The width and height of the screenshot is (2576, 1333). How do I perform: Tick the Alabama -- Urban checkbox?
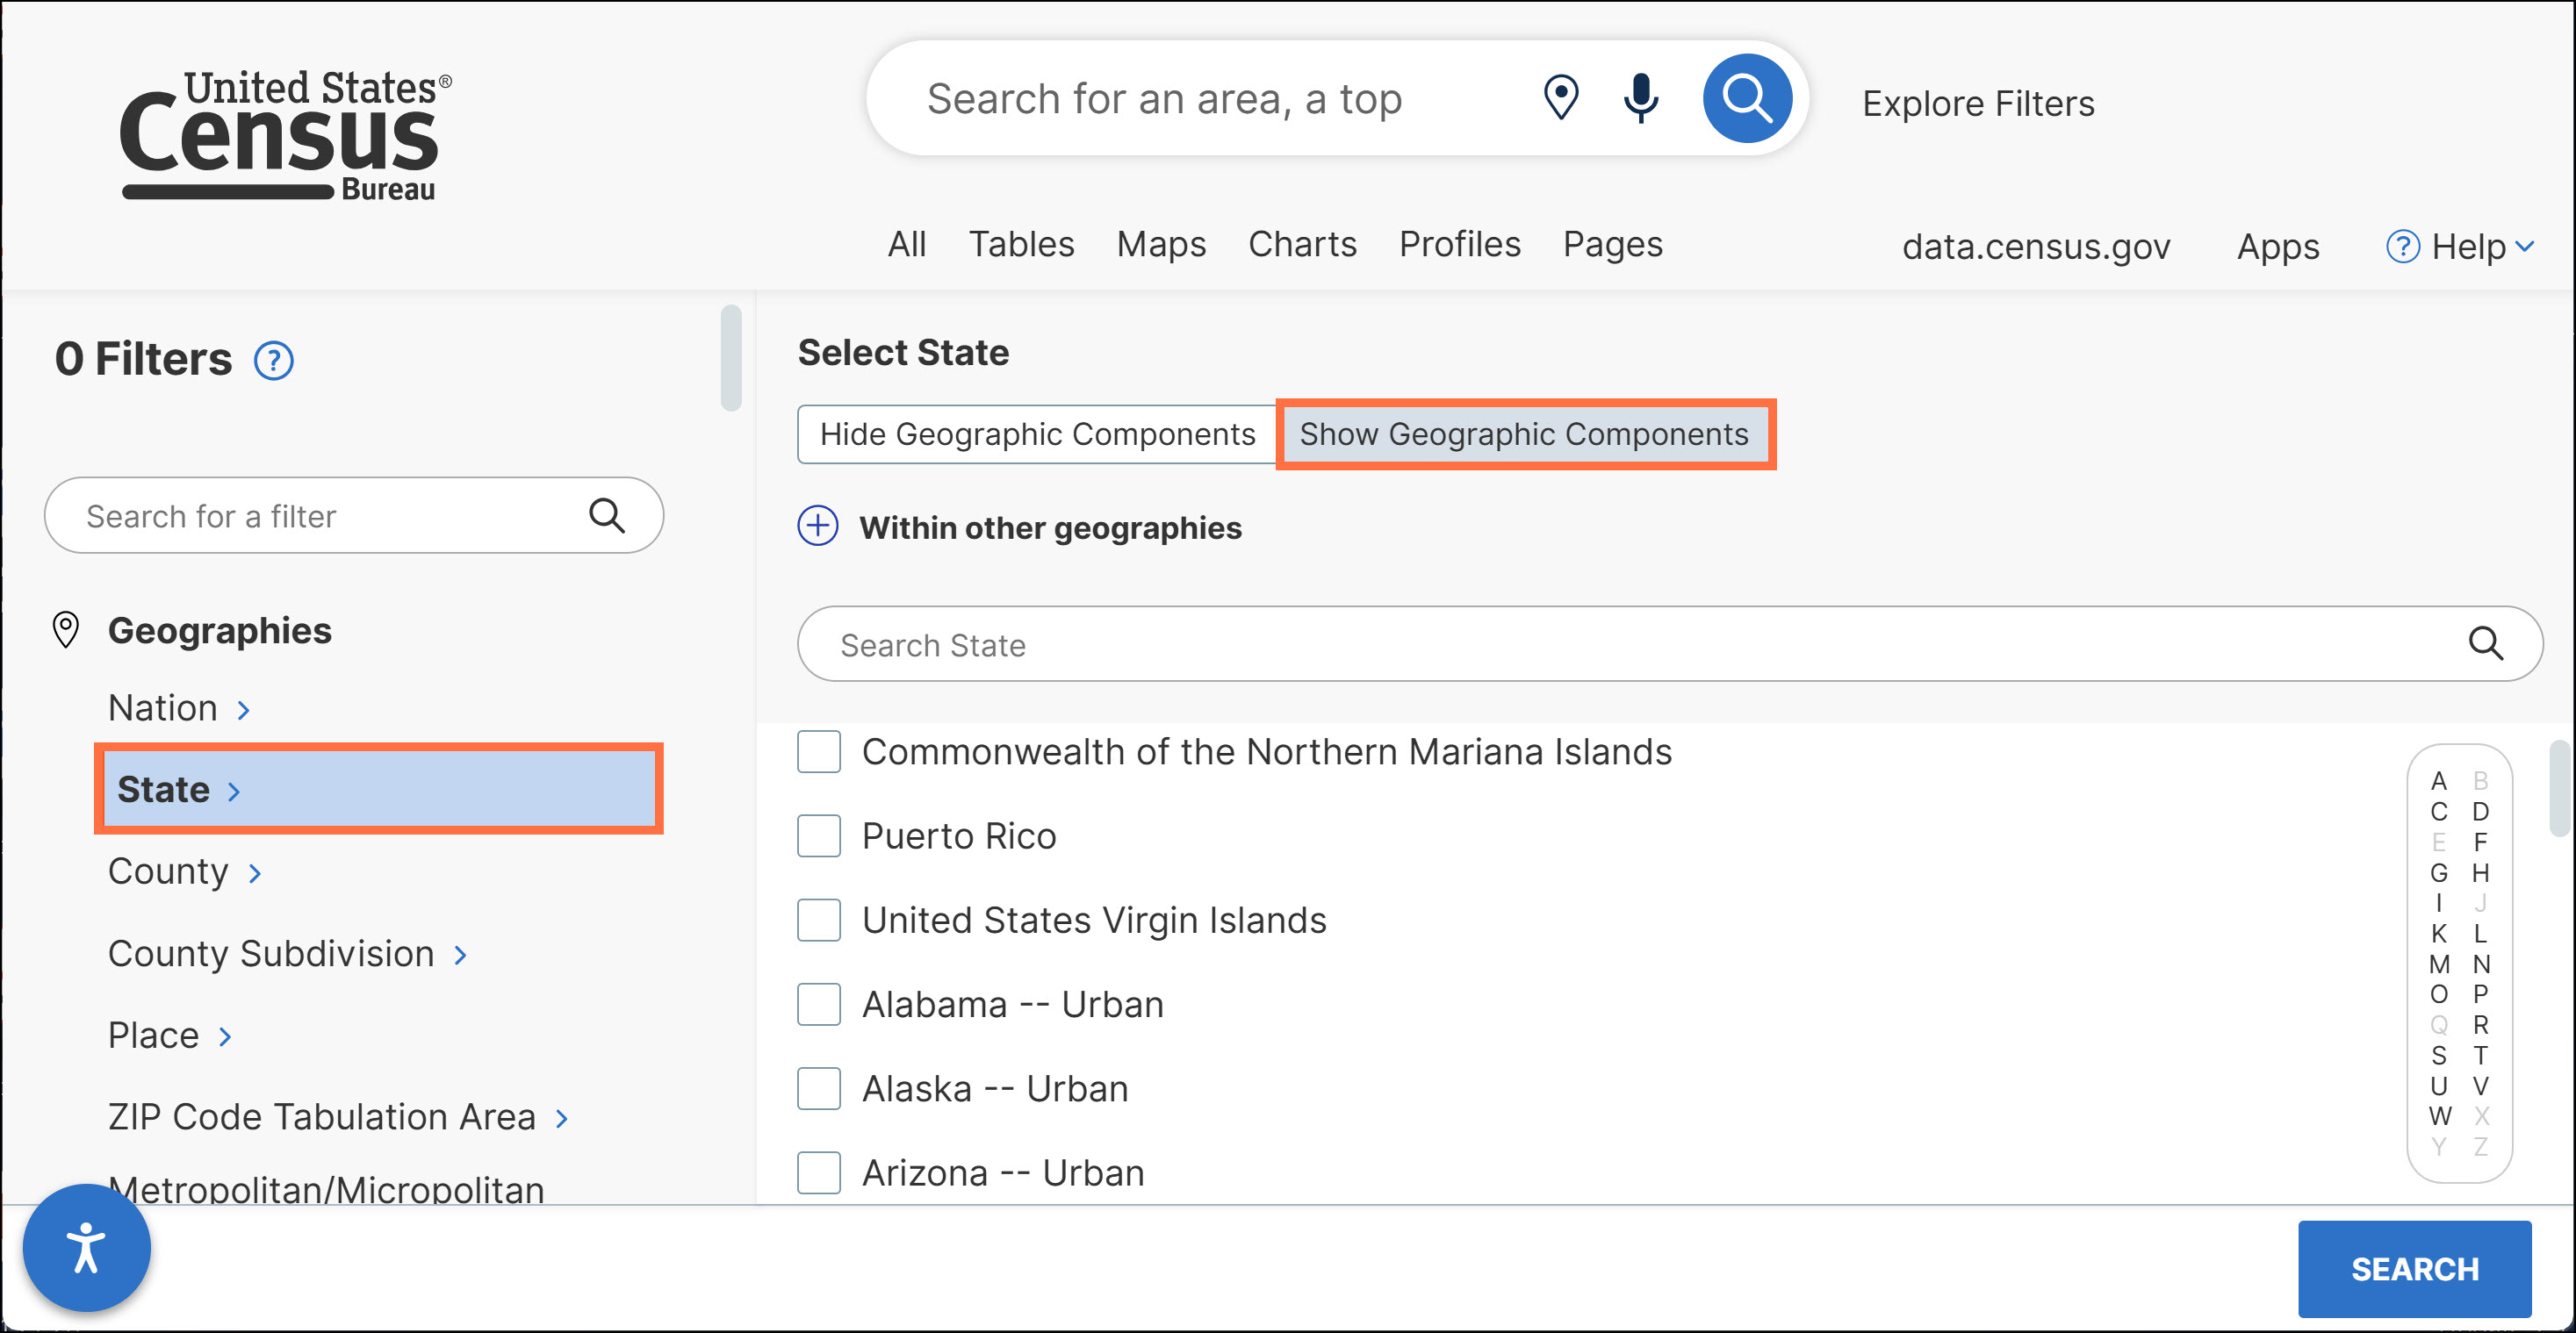pyautogui.click(x=818, y=1003)
